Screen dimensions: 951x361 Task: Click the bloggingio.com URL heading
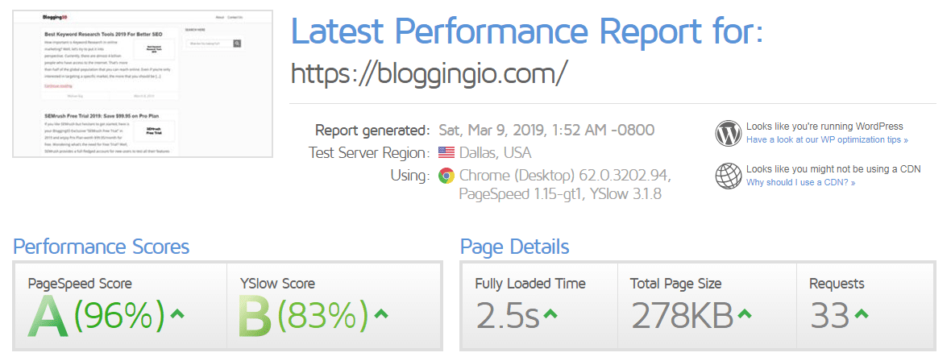pyautogui.click(x=430, y=74)
